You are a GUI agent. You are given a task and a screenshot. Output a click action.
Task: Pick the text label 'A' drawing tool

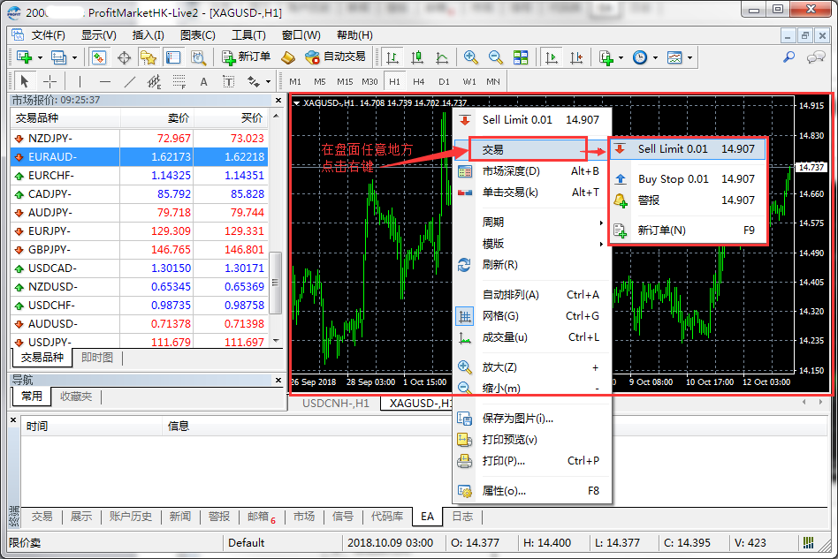click(x=203, y=81)
